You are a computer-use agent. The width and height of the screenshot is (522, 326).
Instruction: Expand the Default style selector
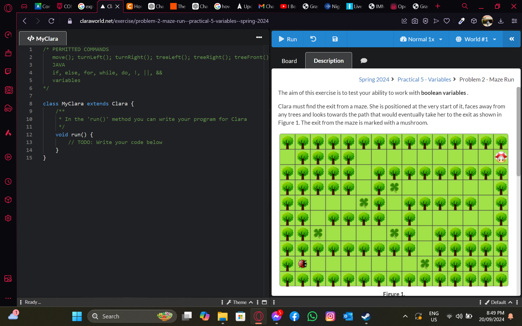[x=498, y=302]
